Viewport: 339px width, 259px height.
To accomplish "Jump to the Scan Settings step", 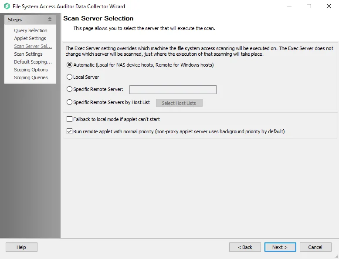I will 28,54.
